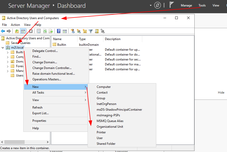Open Server Manager View menu

click(216, 5)
